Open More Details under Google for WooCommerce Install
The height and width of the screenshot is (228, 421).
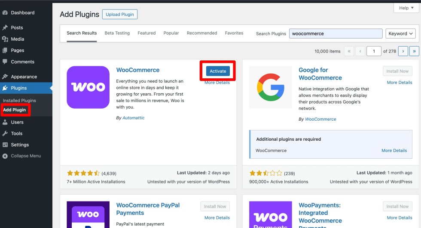tap(399, 83)
